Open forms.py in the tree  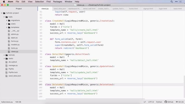pos(15,41)
